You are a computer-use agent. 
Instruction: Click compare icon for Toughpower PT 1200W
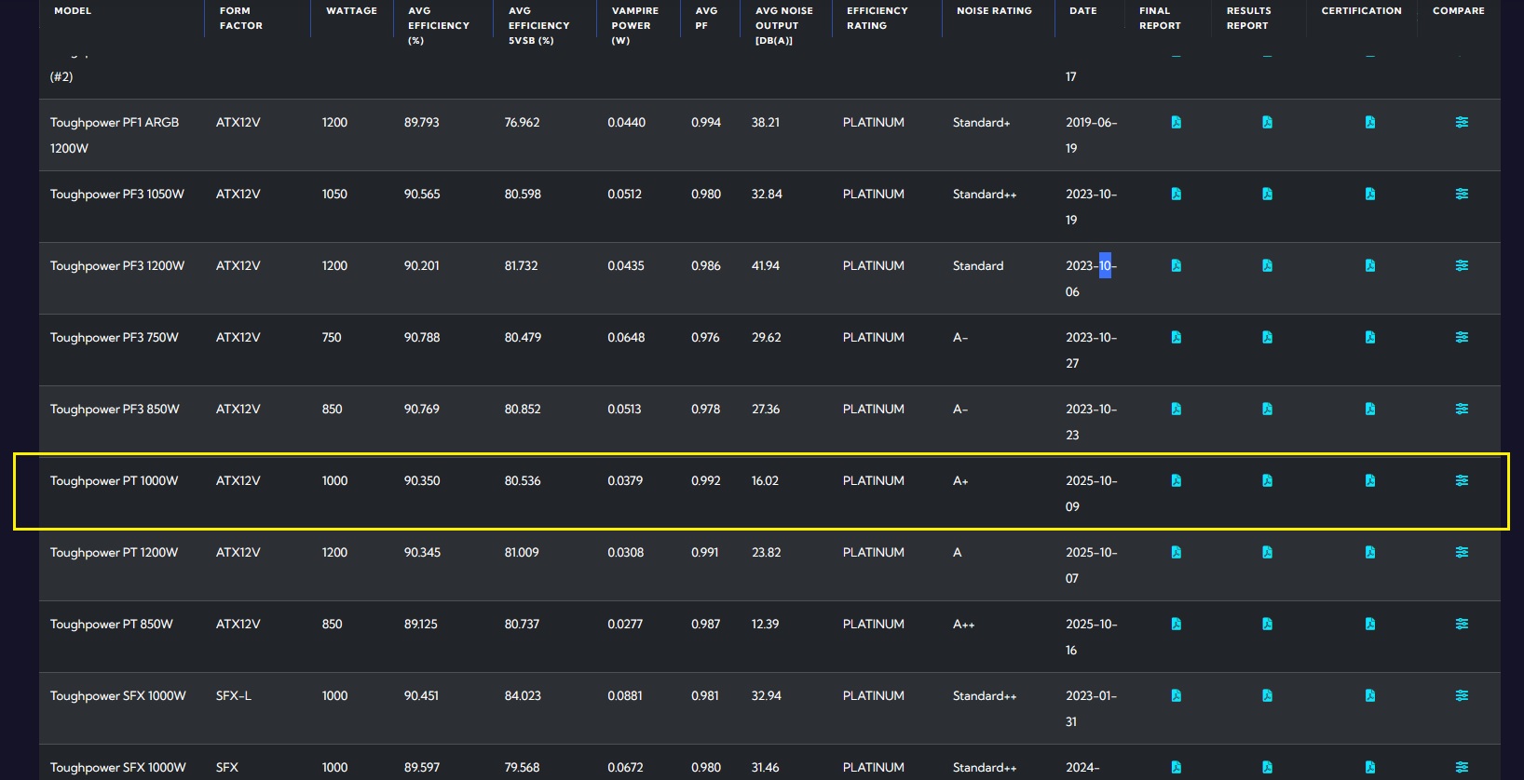(x=1462, y=552)
